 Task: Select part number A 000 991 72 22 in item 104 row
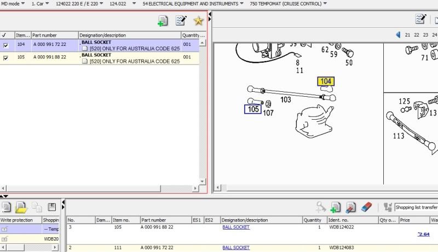50,44
